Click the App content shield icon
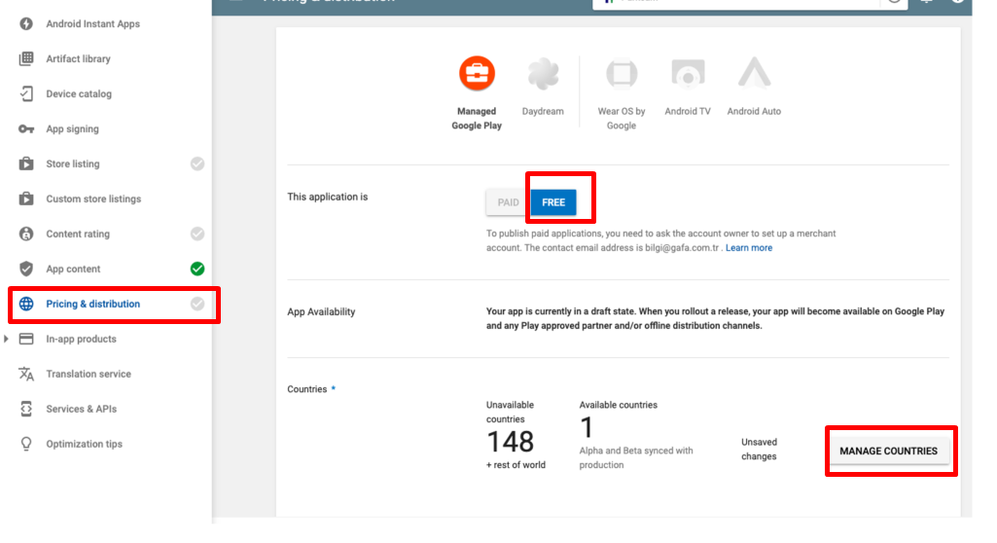This screenshot has height=543, width=997. click(26, 269)
